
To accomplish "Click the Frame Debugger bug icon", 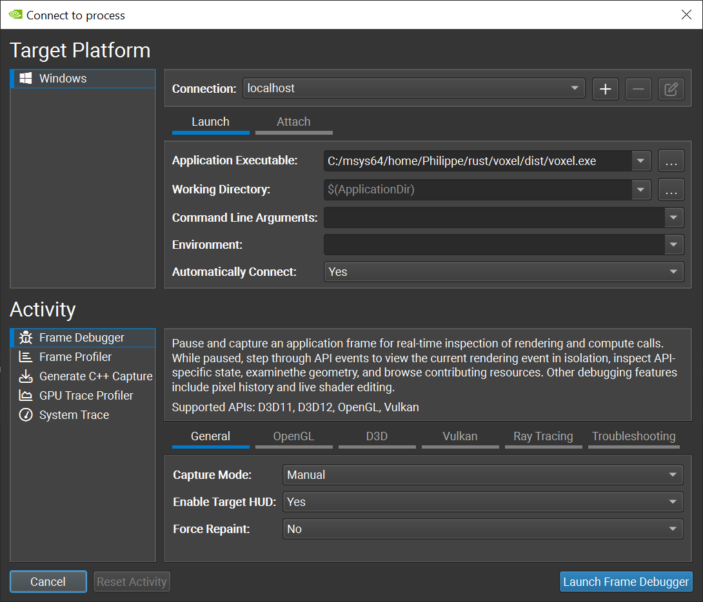I will pyautogui.click(x=26, y=338).
